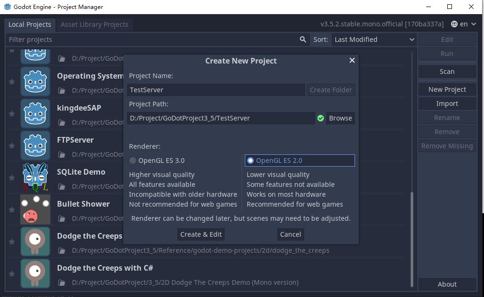
Task: Close the Create New Project dialog
Action: (x=352, y=60)
